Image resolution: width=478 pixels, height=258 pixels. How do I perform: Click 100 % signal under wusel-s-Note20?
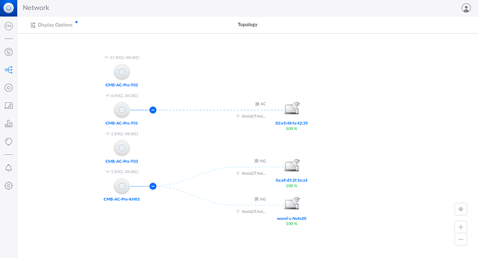[x=292, y=223]
